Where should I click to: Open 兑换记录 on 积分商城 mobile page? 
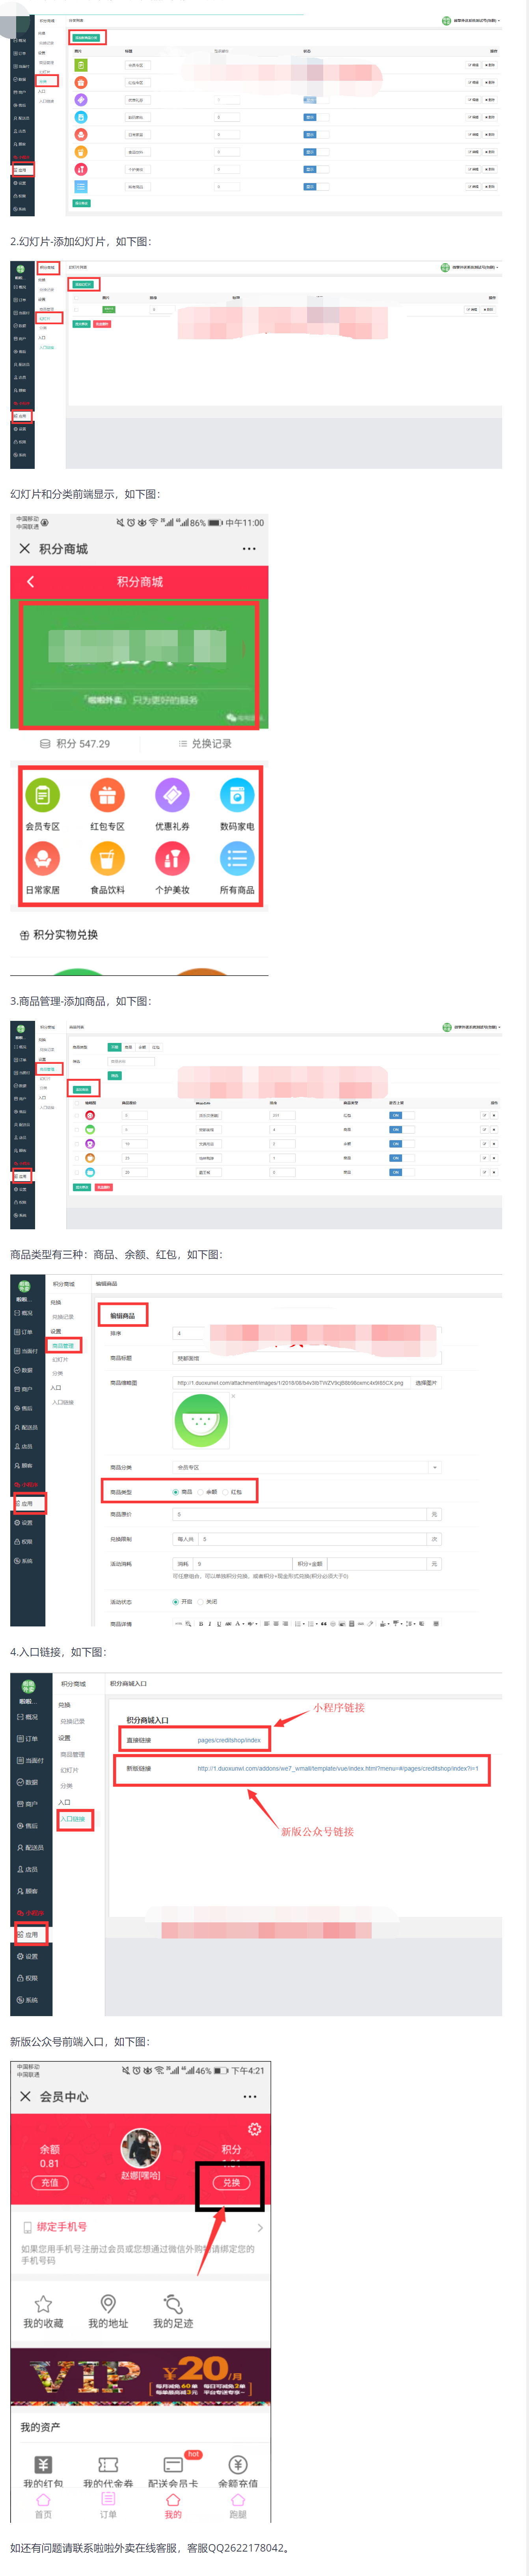click(205, 744)
